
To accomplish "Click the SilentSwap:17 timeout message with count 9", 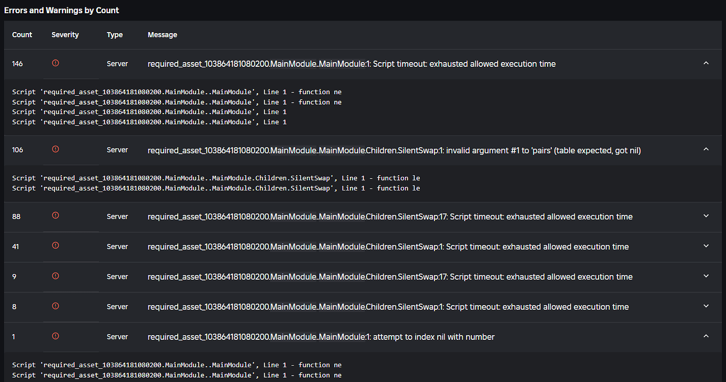I will click(x=390, y=277).
